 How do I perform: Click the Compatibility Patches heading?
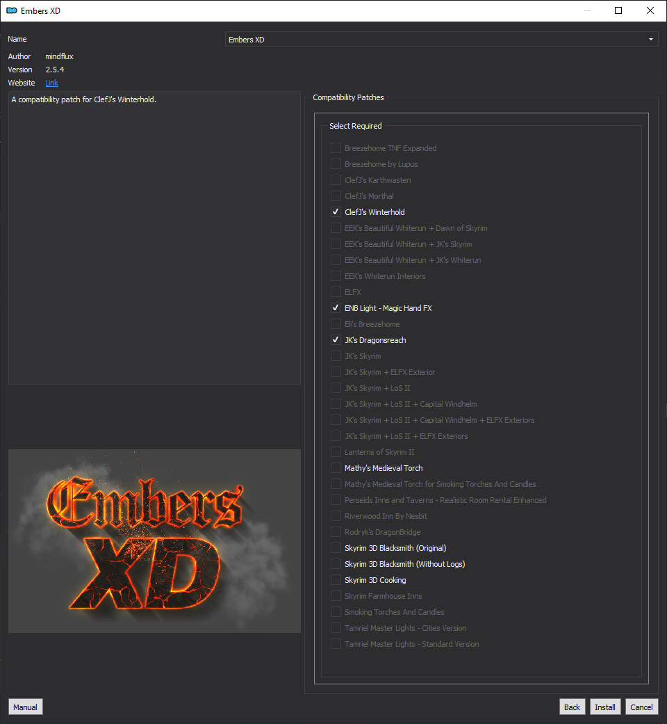[x=348, y=97]
